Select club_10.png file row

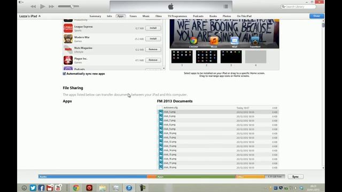218,133
